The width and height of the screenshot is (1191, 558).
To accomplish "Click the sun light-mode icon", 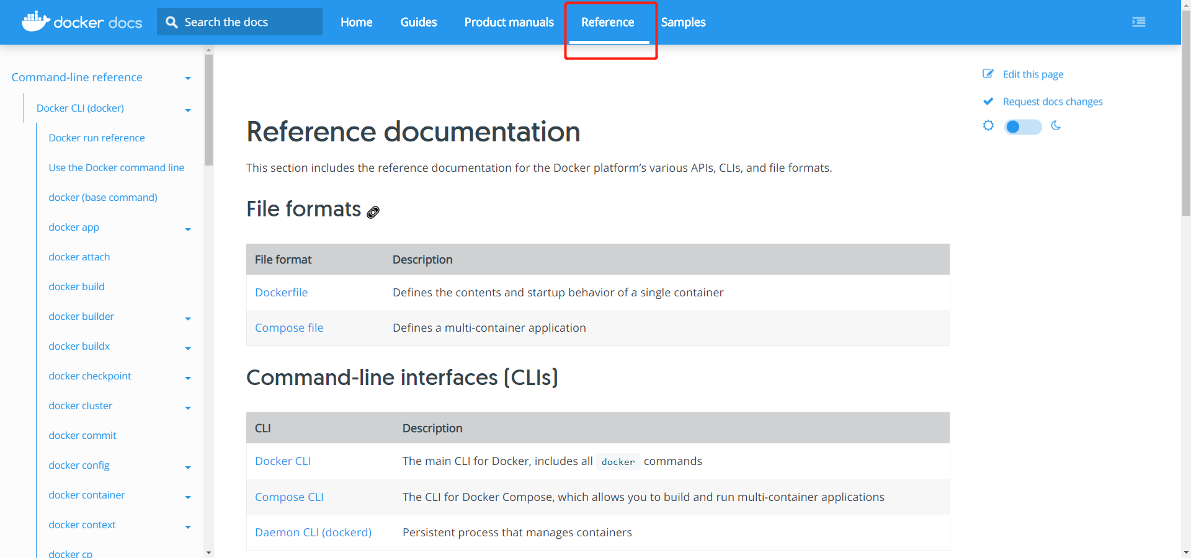I will [x=988, y=126].
